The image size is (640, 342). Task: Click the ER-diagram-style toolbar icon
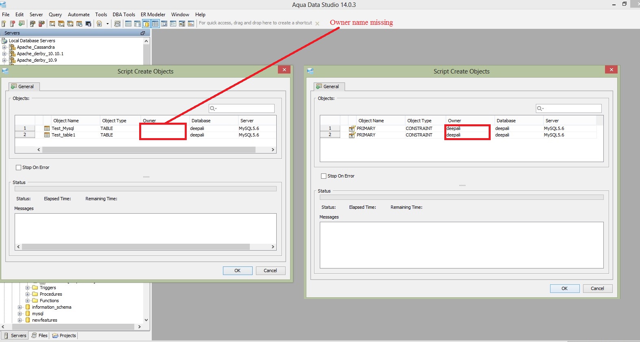(182, 24)
